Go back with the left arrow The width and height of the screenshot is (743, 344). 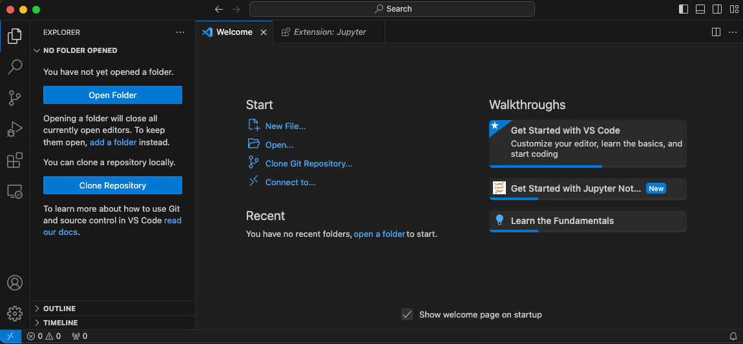[218, 9]
